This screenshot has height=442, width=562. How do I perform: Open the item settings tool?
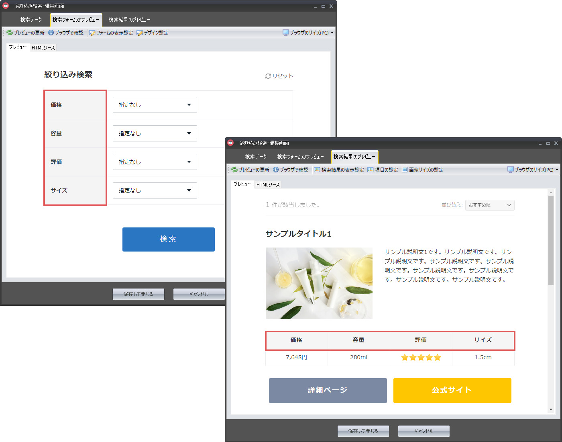pyautogui.click(x=383, y=170)
